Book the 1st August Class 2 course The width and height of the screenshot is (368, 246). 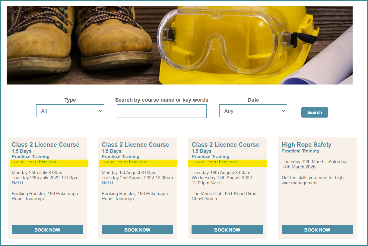pyautogui.click(x=137, y=230)
